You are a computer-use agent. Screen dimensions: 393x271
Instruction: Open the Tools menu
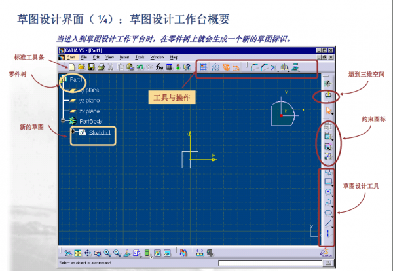(140, 57)
